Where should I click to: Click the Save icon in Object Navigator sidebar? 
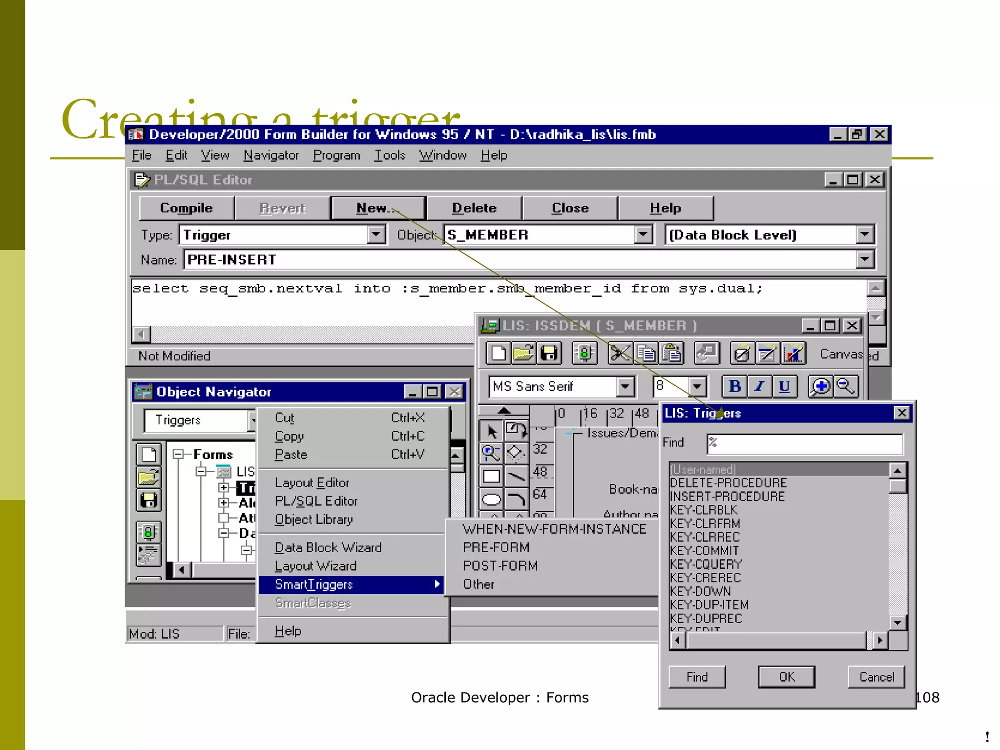point(148,500)
